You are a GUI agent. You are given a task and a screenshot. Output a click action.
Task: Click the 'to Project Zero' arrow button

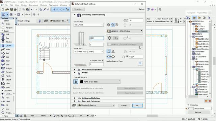(x=103, y=61)
